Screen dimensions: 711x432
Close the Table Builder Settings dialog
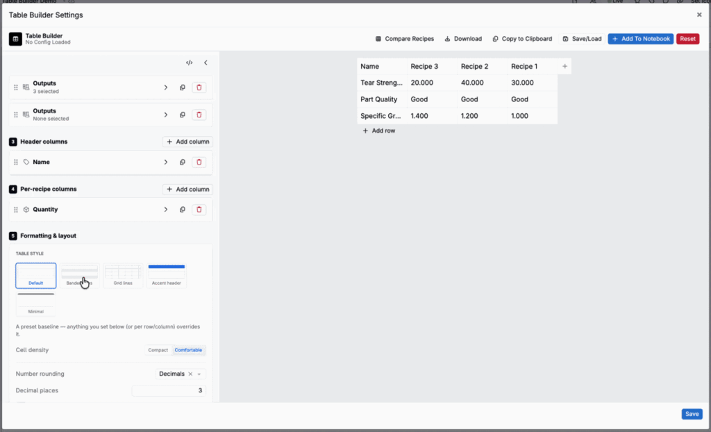[x=699, y=15]
